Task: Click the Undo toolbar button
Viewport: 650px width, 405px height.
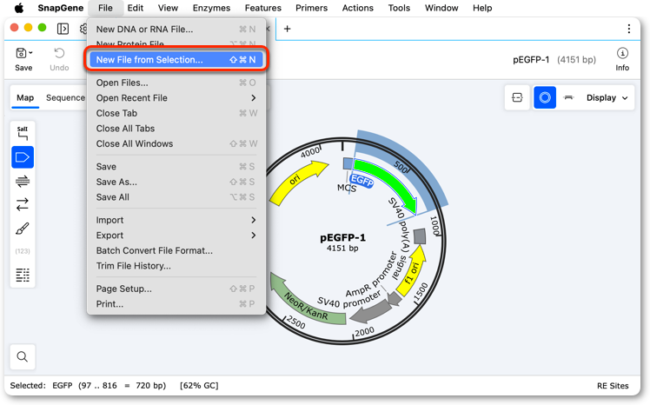Action: [59, 59]
